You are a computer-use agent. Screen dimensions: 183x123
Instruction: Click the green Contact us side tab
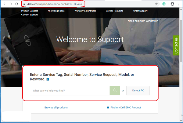tap(176, 45)
